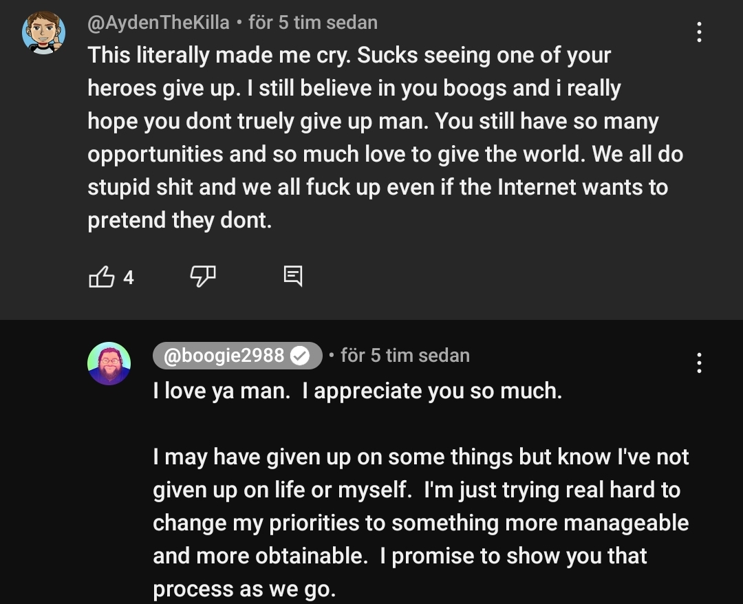
Task: Click the timestamp on AydenTheKilla's comment
Action: (313, 23)
